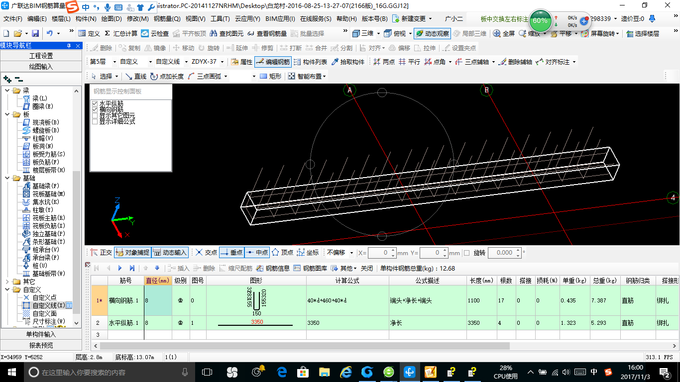The height and width of the screenshot is (382, 680).
Task: Click the last record navigation arrow
Action: point(131,268)
